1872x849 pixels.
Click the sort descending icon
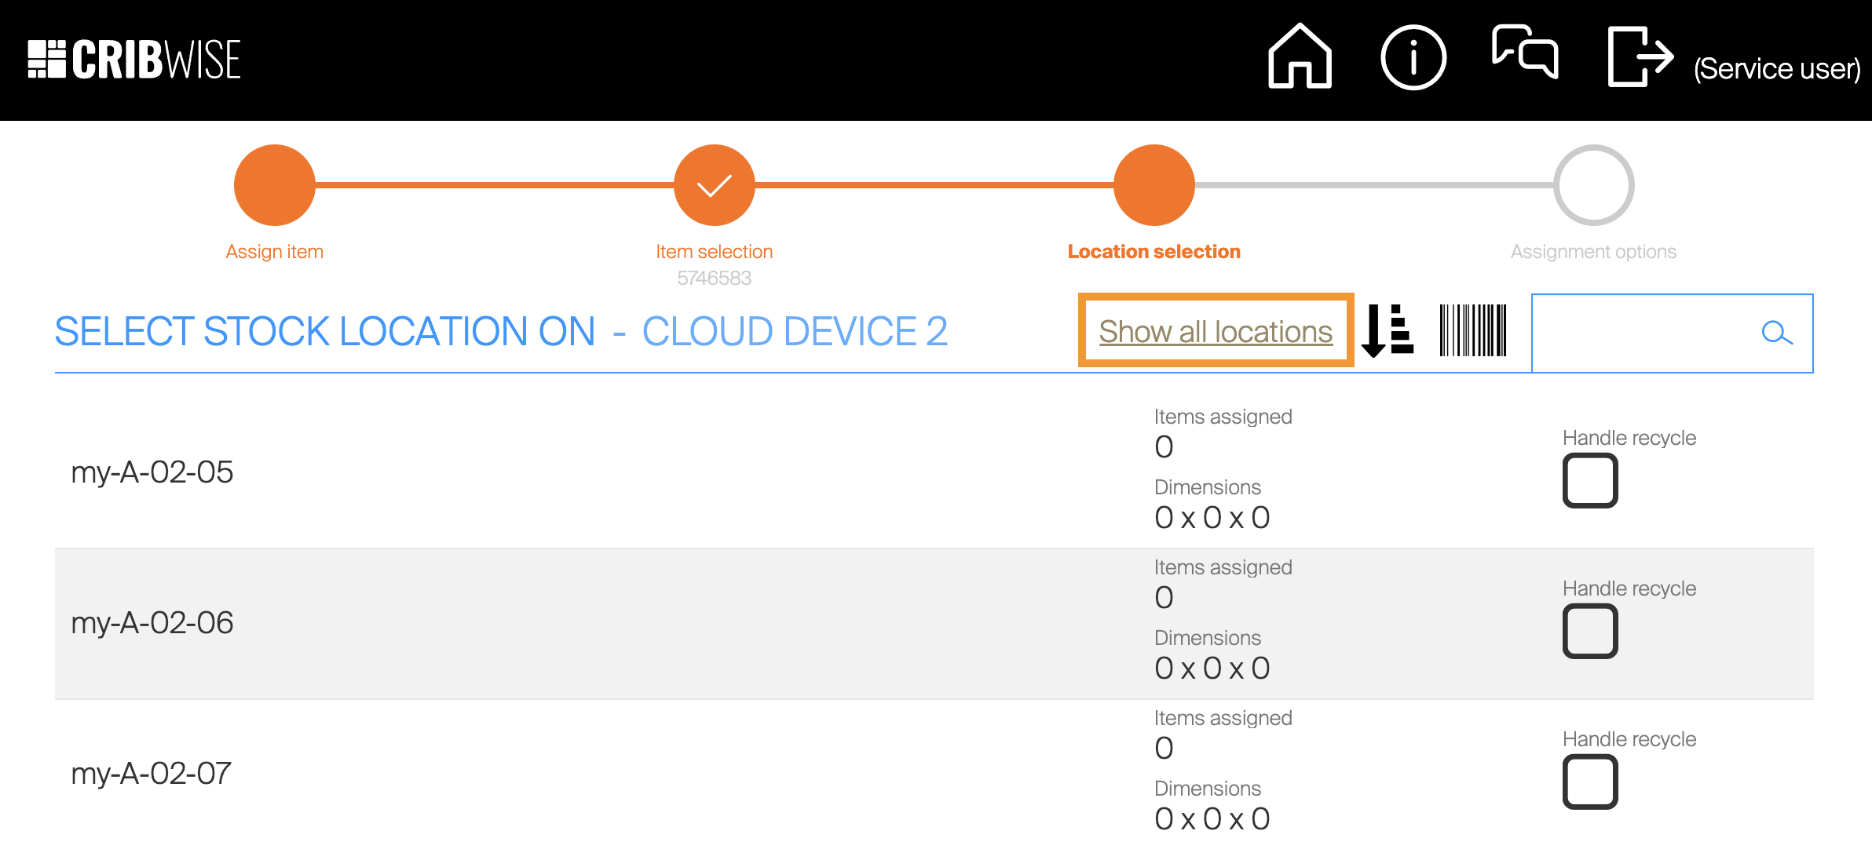click(1388, 331)
